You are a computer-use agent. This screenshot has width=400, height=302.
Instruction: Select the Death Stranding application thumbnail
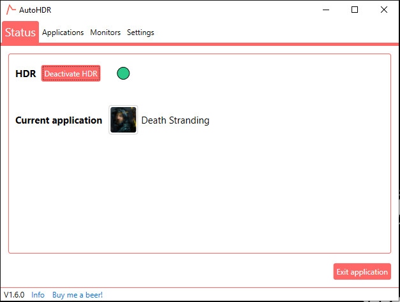pyautogui.click(x=123, y=120)
